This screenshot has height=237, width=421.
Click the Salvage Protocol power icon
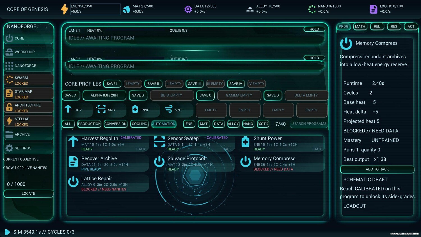tap(159, 162)
